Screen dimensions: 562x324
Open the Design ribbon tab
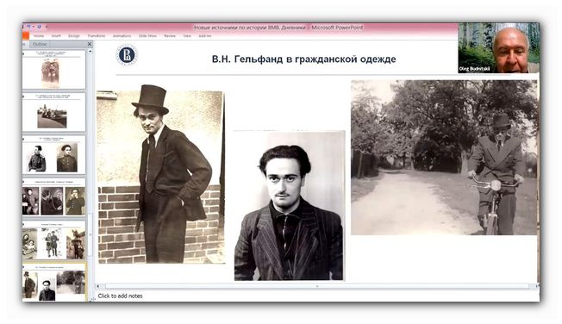click(x=74, y=36)
